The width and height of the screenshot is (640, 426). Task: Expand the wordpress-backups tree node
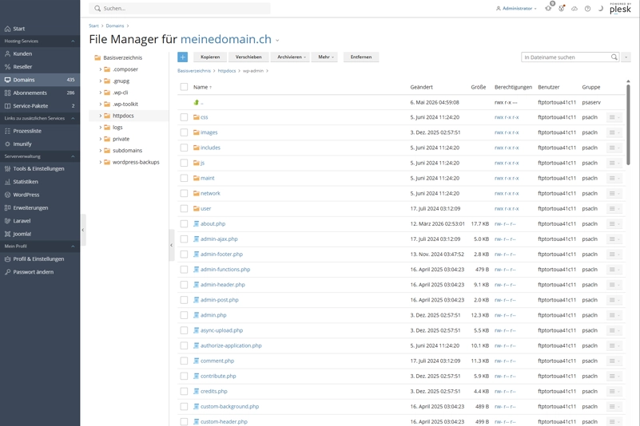click(x=101, y=162)
